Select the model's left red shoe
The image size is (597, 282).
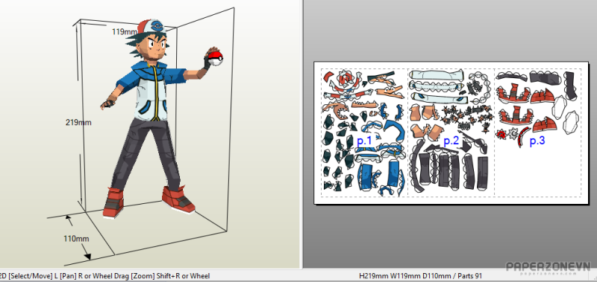click(178, 199)
